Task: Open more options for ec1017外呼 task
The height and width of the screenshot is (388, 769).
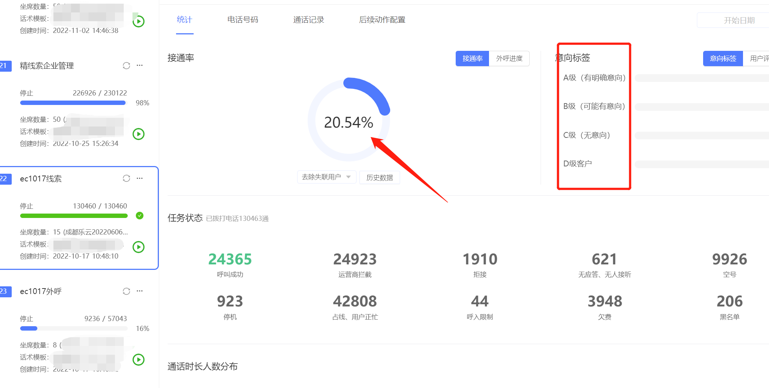Action: 139,291
